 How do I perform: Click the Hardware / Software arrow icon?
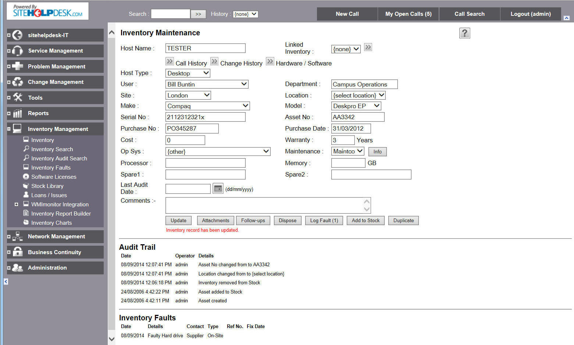(x=270, y=61)
